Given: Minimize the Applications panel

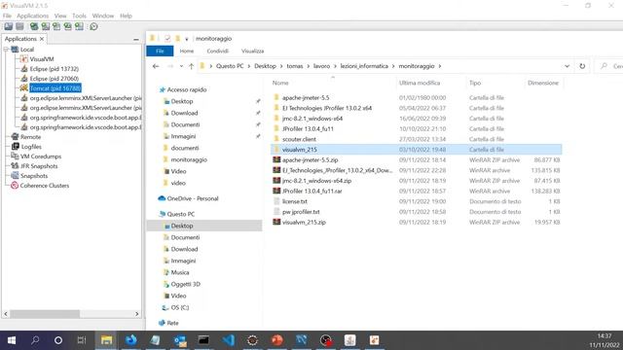Looking at the screenshot, I should (136, 39).
